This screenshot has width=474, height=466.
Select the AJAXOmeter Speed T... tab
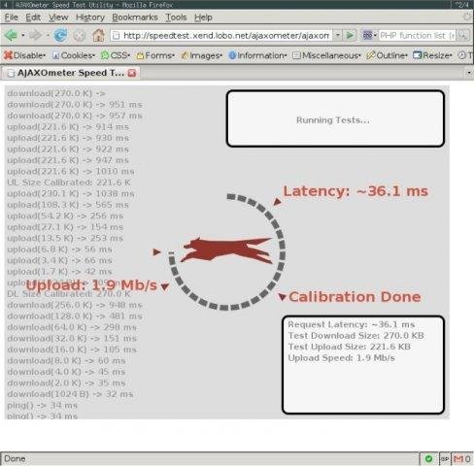pos(70,73)
